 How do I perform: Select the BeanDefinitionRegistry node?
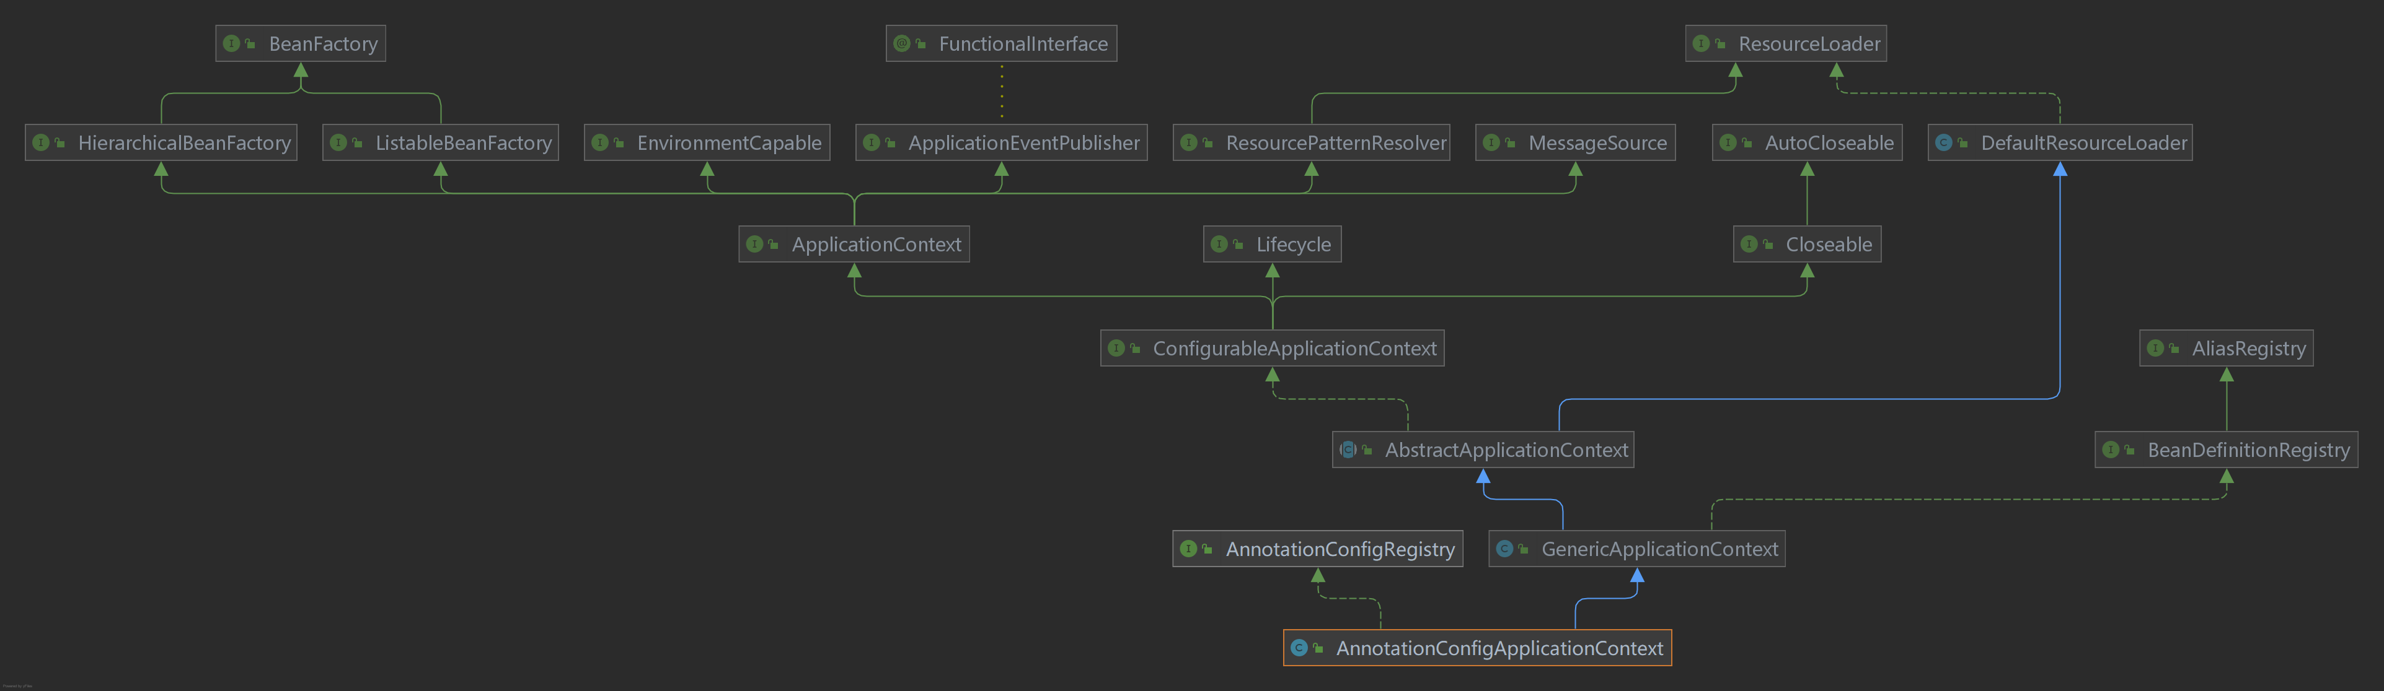[x=2227, y=450]
